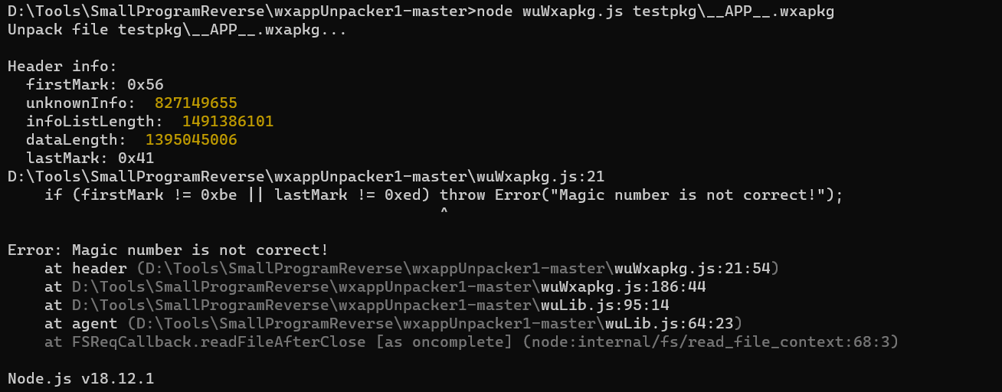Click the infoListLength value 1491386101
The width and height of the screenshot is (1002, 392).
pos(228,122)
